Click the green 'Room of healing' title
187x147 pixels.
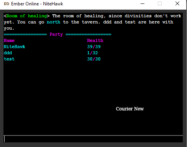pyautogui.click(x=26, y=16)
